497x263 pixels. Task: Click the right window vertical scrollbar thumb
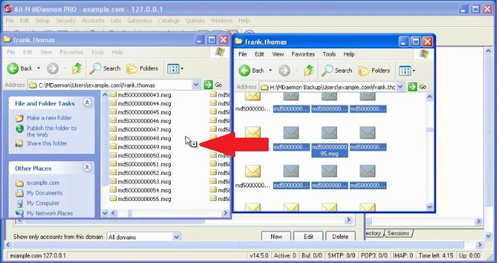coord(429,130)
